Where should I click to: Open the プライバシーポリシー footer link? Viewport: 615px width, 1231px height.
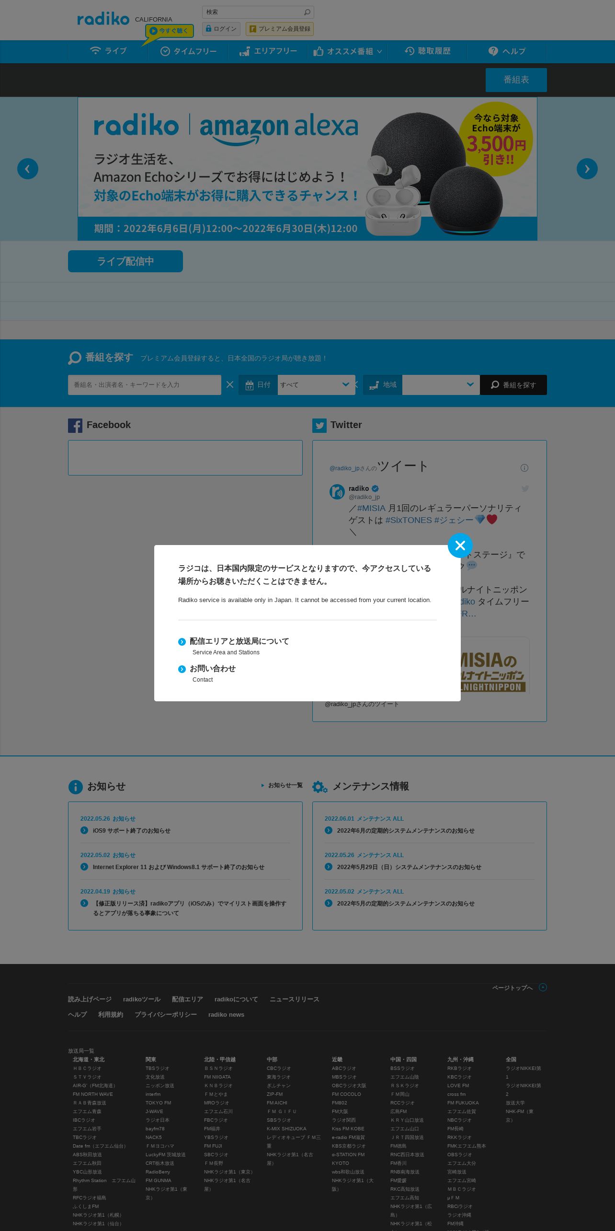pyautogui.click(x=166, y=1014)
